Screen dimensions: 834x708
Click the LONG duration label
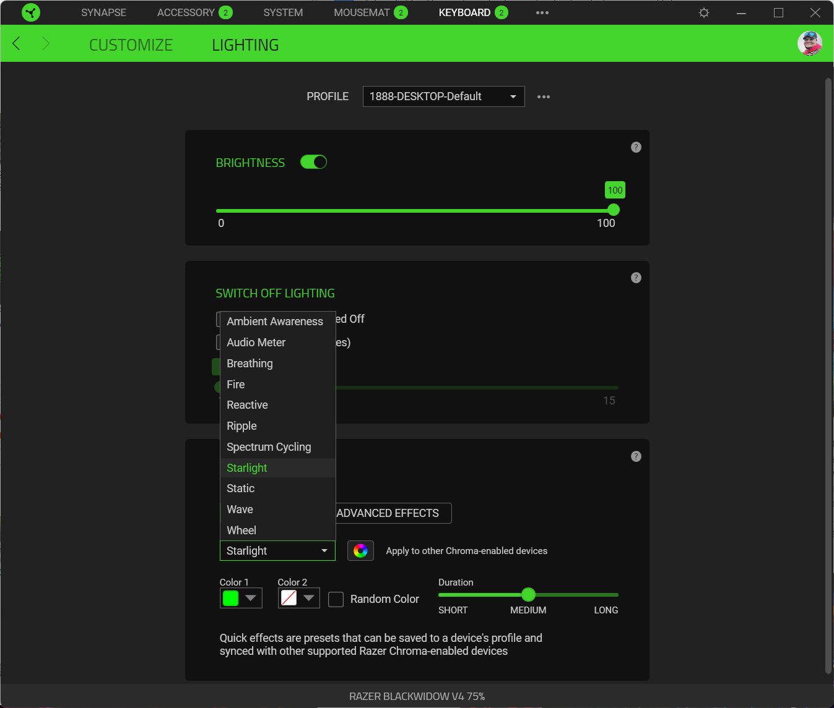coord(606,610)
